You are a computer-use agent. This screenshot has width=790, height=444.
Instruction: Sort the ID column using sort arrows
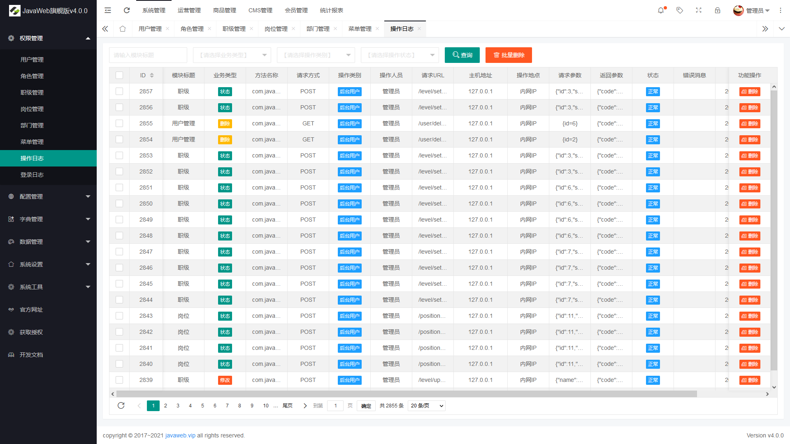[x=152, y=75]
